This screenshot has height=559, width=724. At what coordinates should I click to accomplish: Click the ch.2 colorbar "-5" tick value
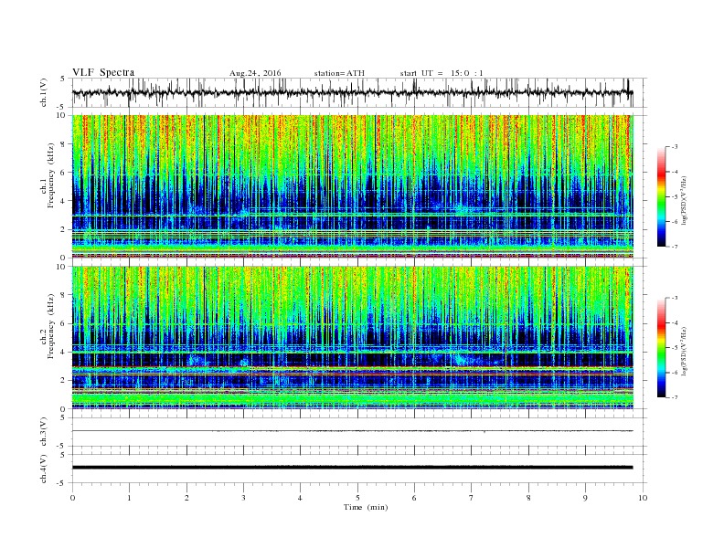pyautogui.click(x=675, y=348)
